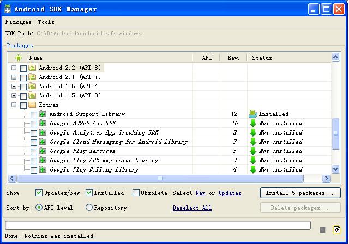Check the Android 2.2 (API 8) checkbox

(23, 68)
